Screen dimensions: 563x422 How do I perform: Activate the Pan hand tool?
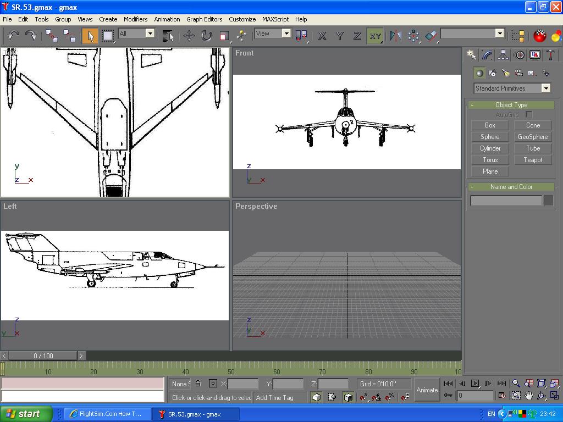point(529,395)
